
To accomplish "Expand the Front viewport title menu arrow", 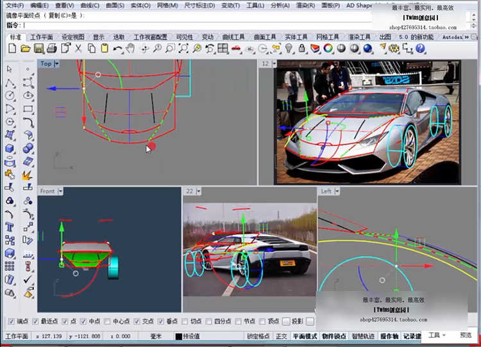I will (61, 191).
